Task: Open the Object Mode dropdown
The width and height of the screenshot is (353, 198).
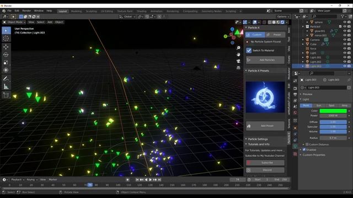Action: (x=14, y=22)
